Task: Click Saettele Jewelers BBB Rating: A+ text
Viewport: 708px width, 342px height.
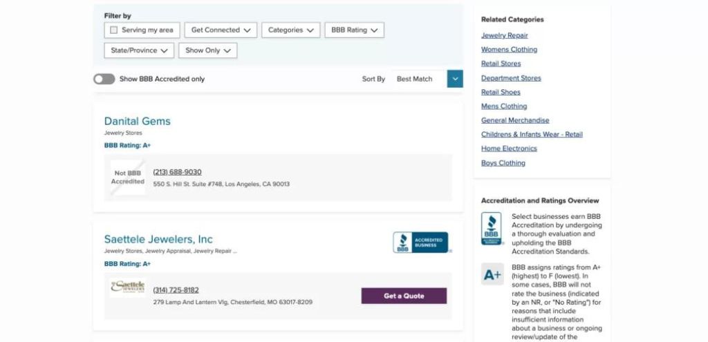Action: click(x=127, y=264)
